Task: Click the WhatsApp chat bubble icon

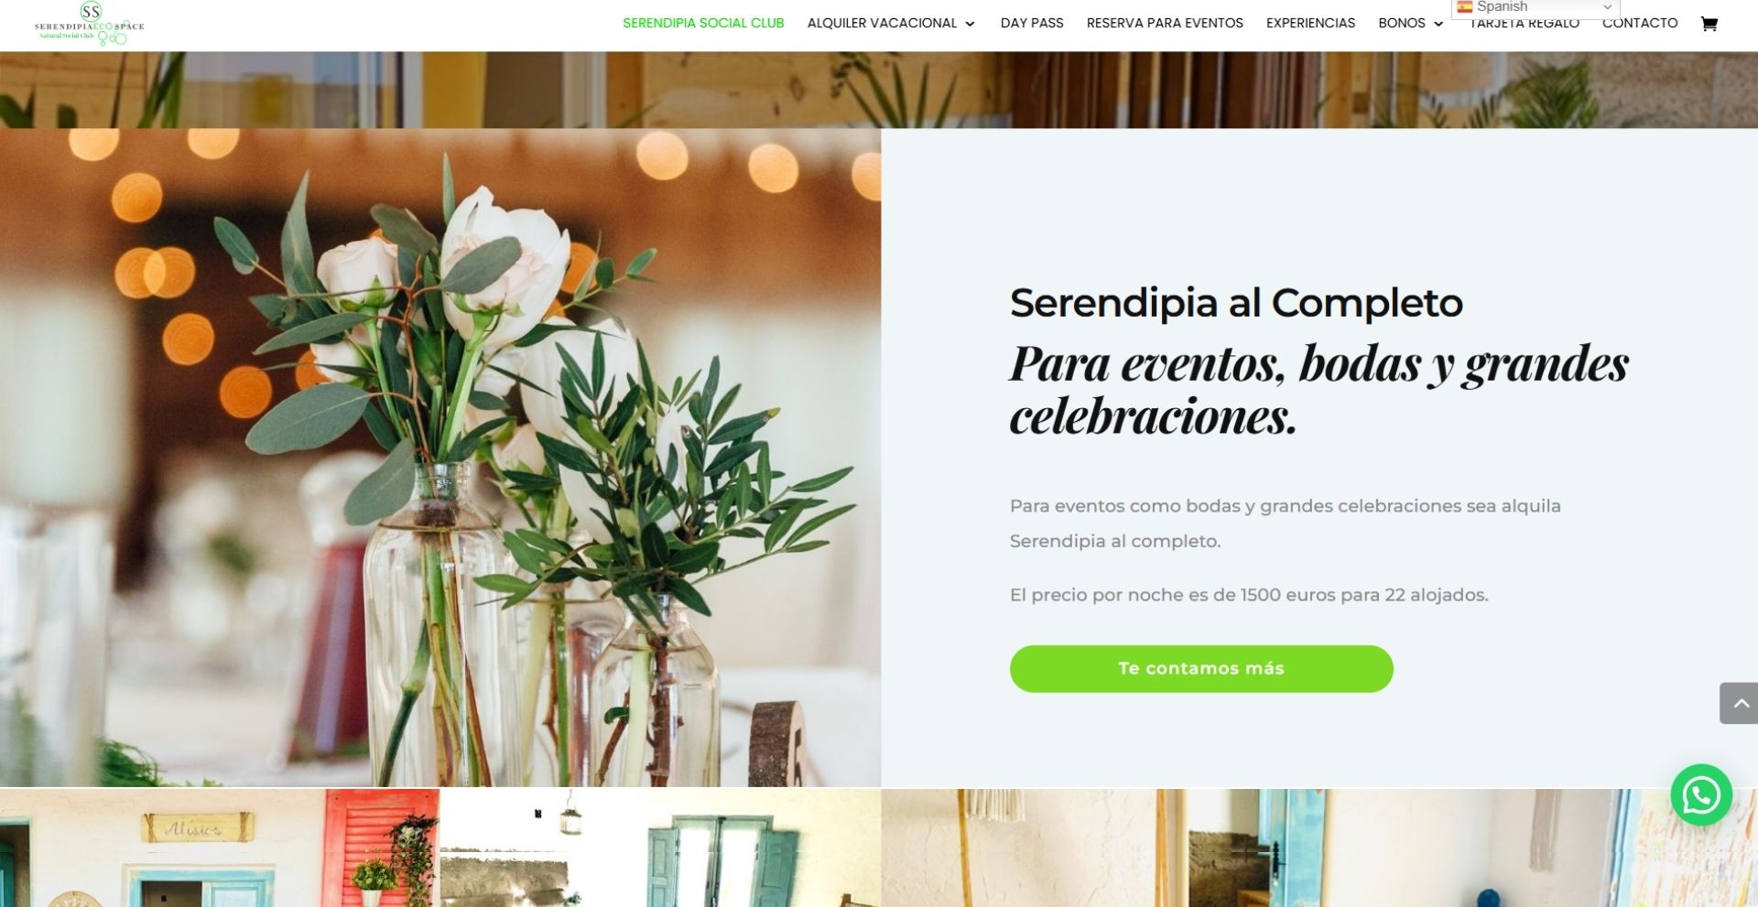Action: click(x=1701, y=795)
